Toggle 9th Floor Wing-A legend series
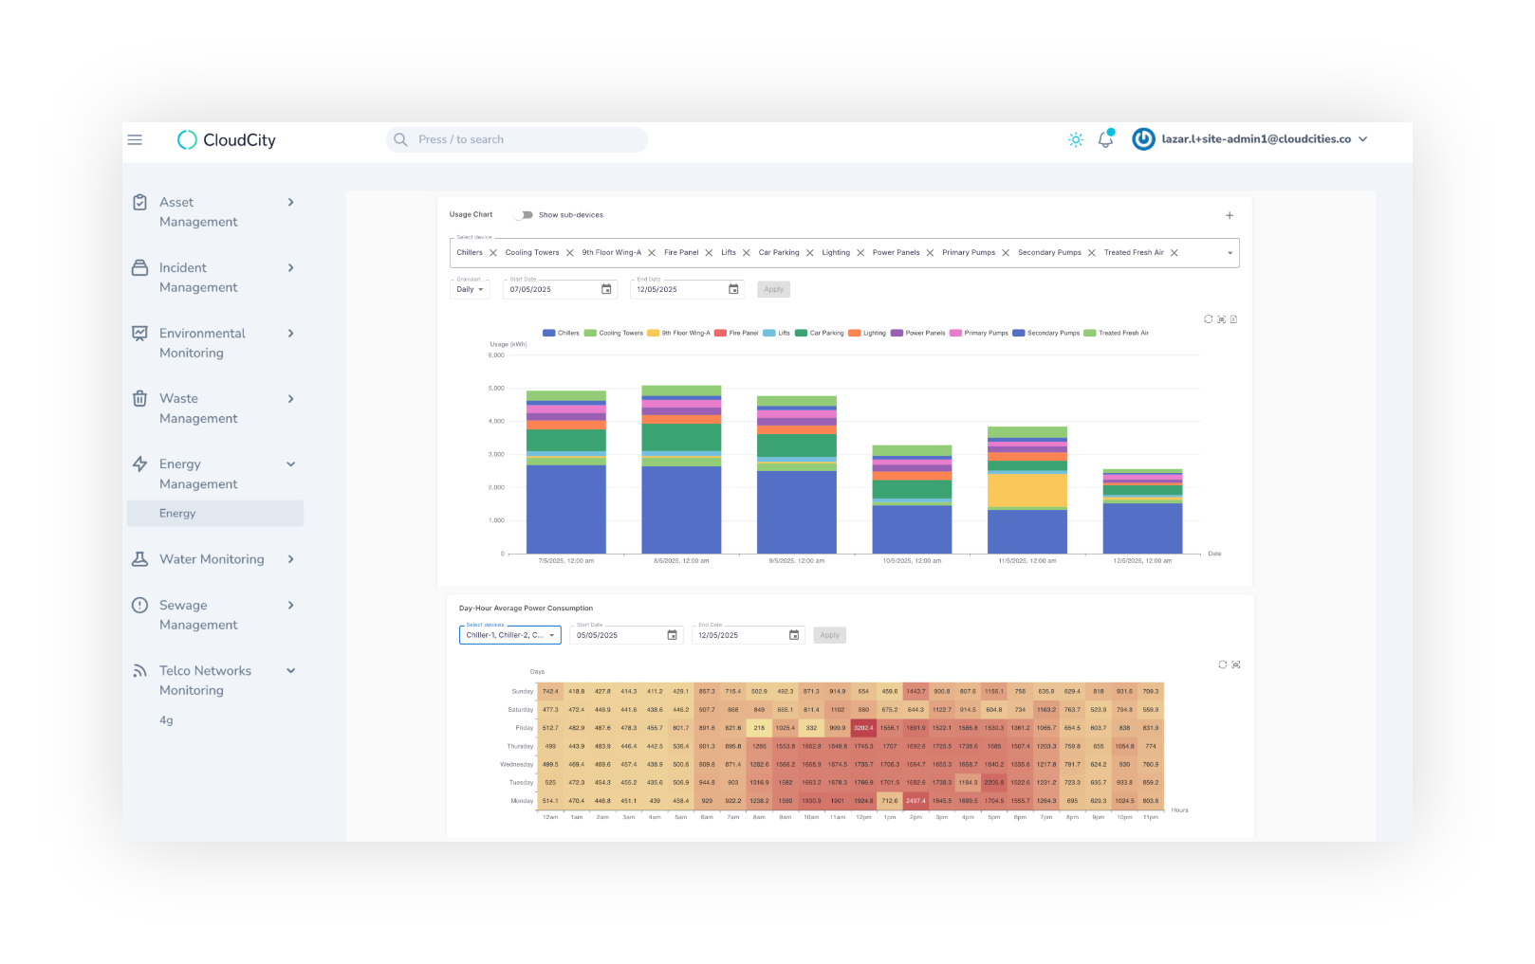Screen dimensions: 1535x964 (678, 334)
